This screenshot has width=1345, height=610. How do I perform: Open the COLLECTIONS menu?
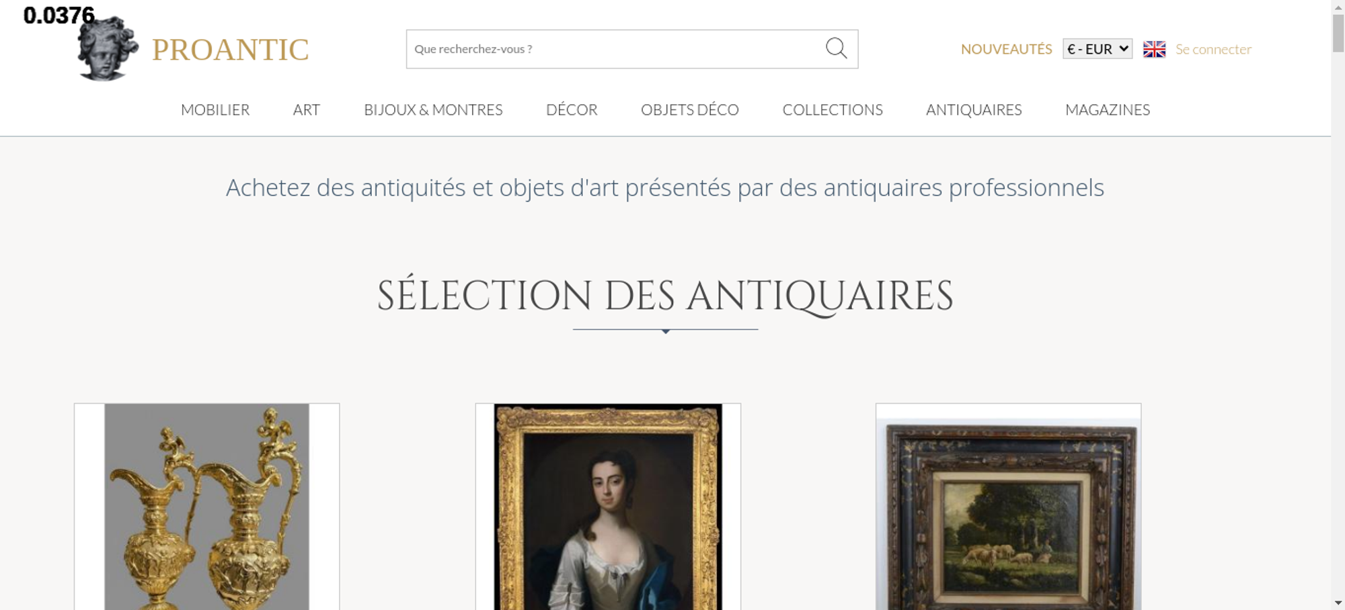pyautogui.click(x=833, y=110)
